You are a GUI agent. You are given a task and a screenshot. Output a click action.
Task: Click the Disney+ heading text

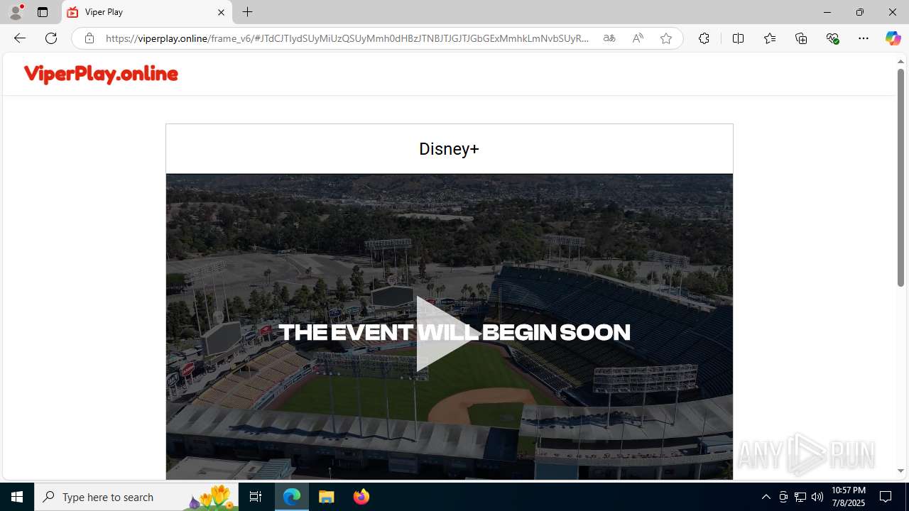449,149
